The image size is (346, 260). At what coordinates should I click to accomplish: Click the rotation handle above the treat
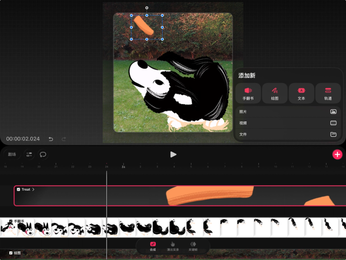(147, 8)
